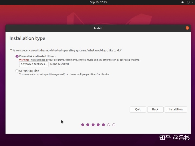195x146 pixels.
Task: Close the Install window
Action: tap(187, 28)
